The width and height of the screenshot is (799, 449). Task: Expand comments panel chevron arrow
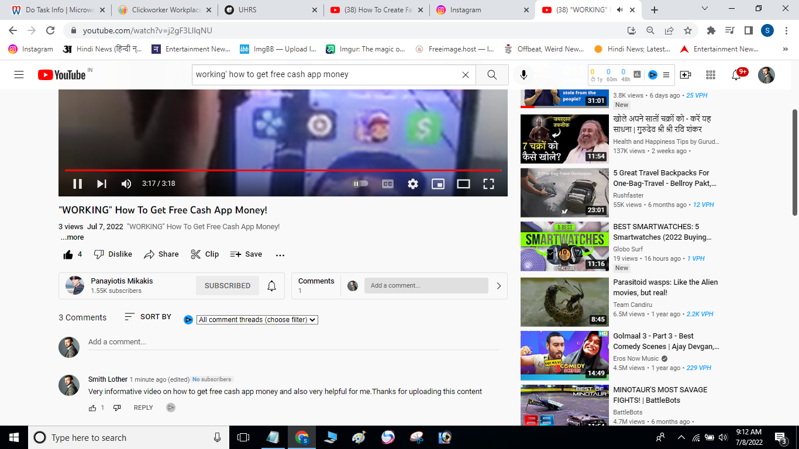[498, 286]
